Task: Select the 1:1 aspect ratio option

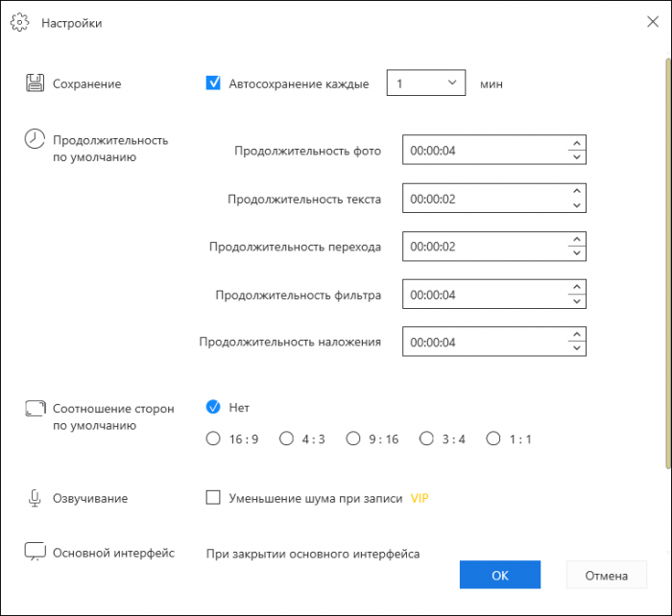Action: pyautogui.click(x=493, y=439)
